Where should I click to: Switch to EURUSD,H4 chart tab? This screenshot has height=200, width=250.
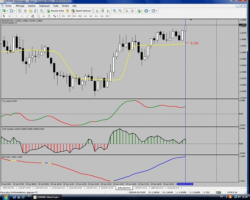[x=173, y=188]
